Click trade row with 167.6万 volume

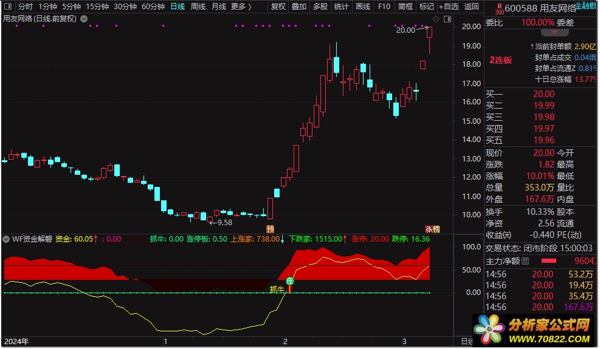click(x=540, y=307)
